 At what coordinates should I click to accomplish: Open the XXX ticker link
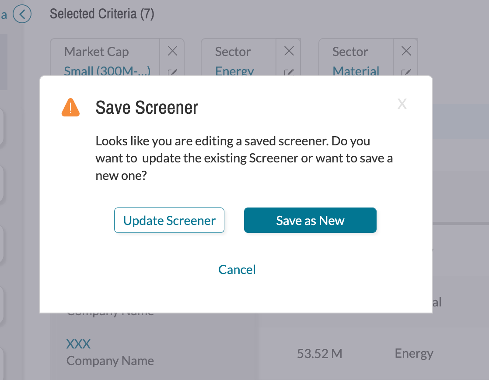pos(78,344)
